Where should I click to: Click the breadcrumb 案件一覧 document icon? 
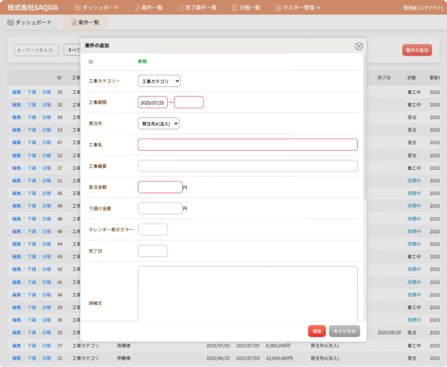74,22
